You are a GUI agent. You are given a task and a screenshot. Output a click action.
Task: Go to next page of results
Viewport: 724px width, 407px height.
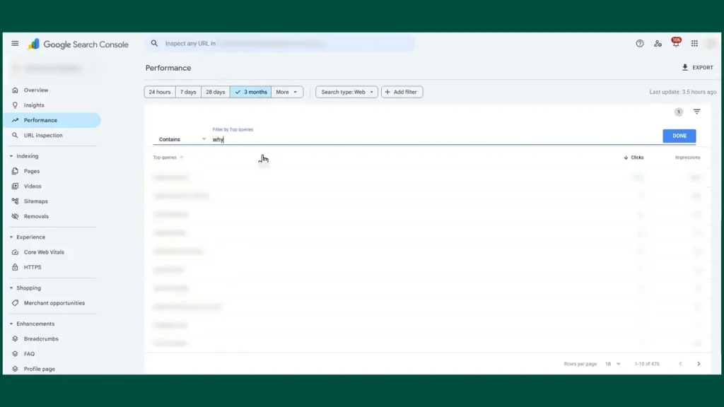(699, 364)
